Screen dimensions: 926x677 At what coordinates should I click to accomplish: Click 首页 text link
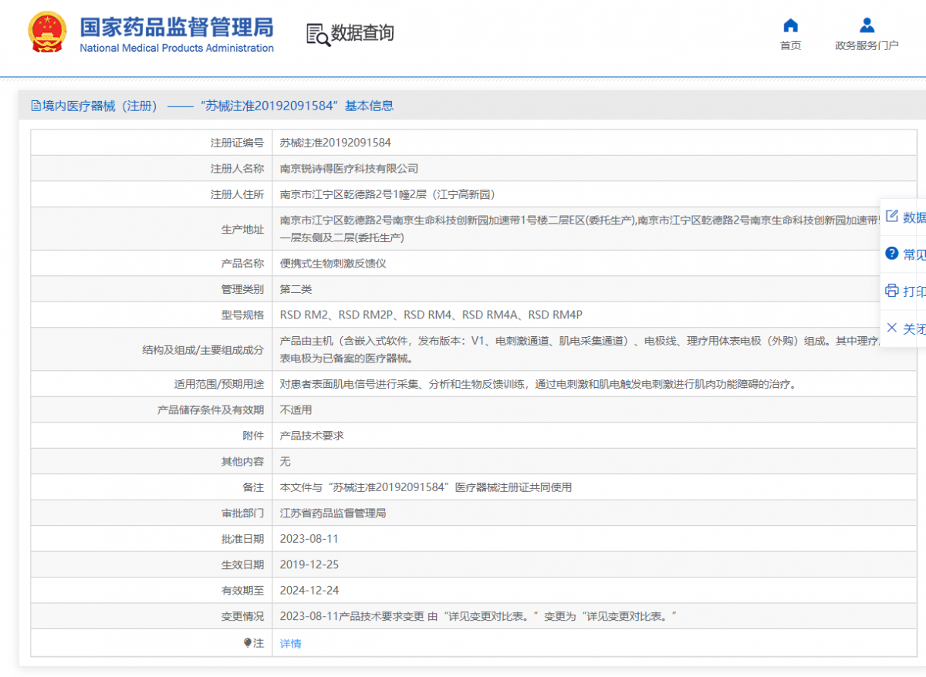(790, 45)
